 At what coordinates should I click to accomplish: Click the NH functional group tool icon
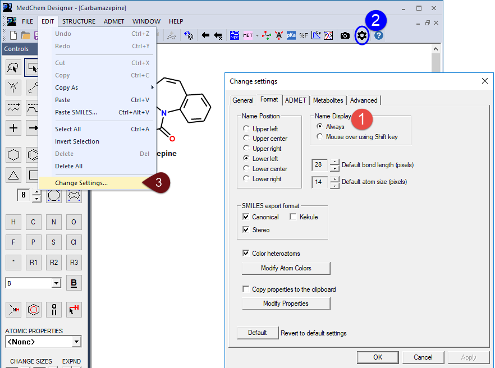tap(13, 310)
